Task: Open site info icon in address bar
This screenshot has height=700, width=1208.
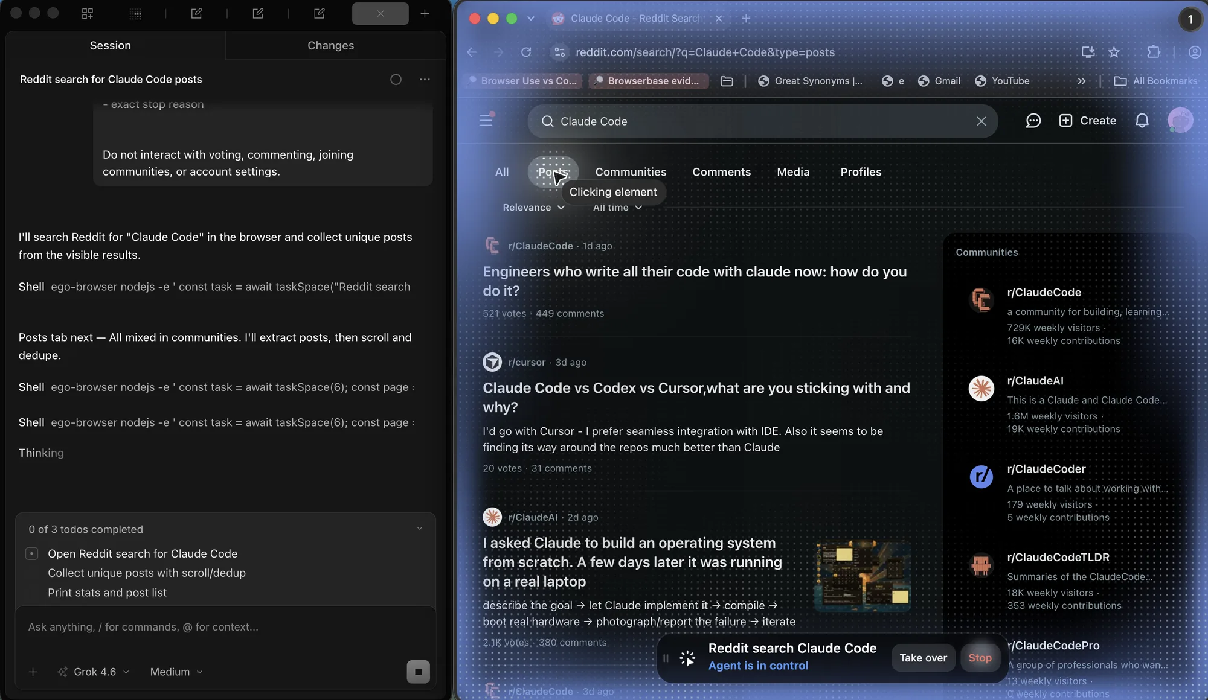Action: coord(560,52)
